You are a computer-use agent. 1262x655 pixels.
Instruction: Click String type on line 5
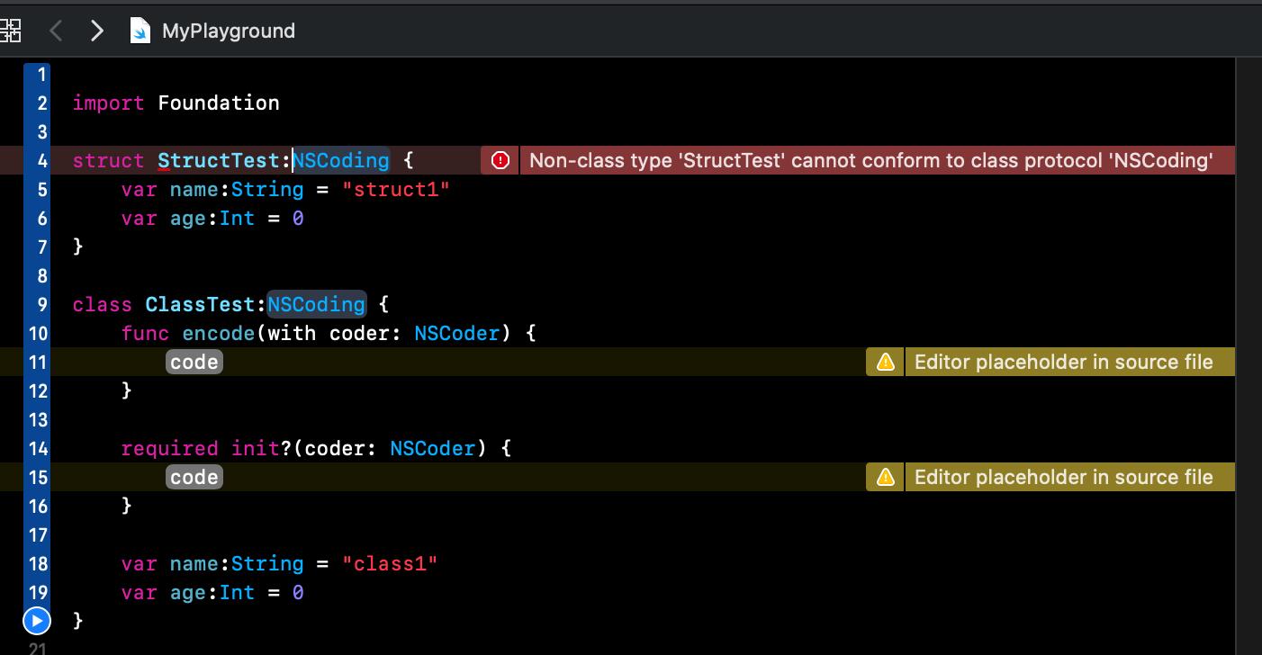267,189
